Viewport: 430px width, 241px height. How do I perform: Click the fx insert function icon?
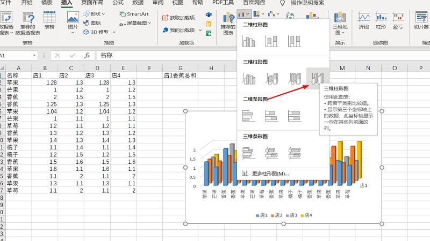tap(87, 55)
